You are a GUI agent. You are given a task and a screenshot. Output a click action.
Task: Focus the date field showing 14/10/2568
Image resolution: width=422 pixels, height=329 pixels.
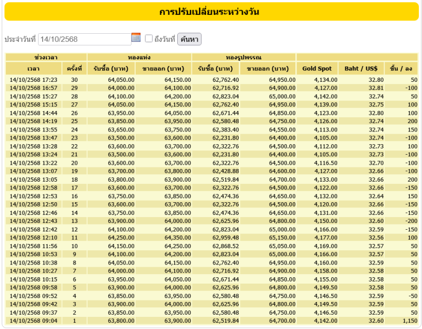click(84, 39)
